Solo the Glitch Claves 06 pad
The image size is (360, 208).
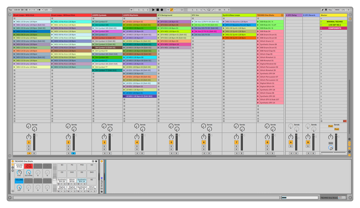click(95, 191)
